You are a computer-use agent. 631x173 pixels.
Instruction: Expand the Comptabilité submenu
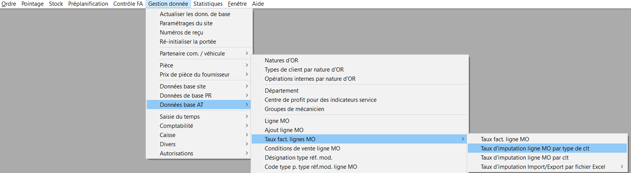(x=199, y=126)
